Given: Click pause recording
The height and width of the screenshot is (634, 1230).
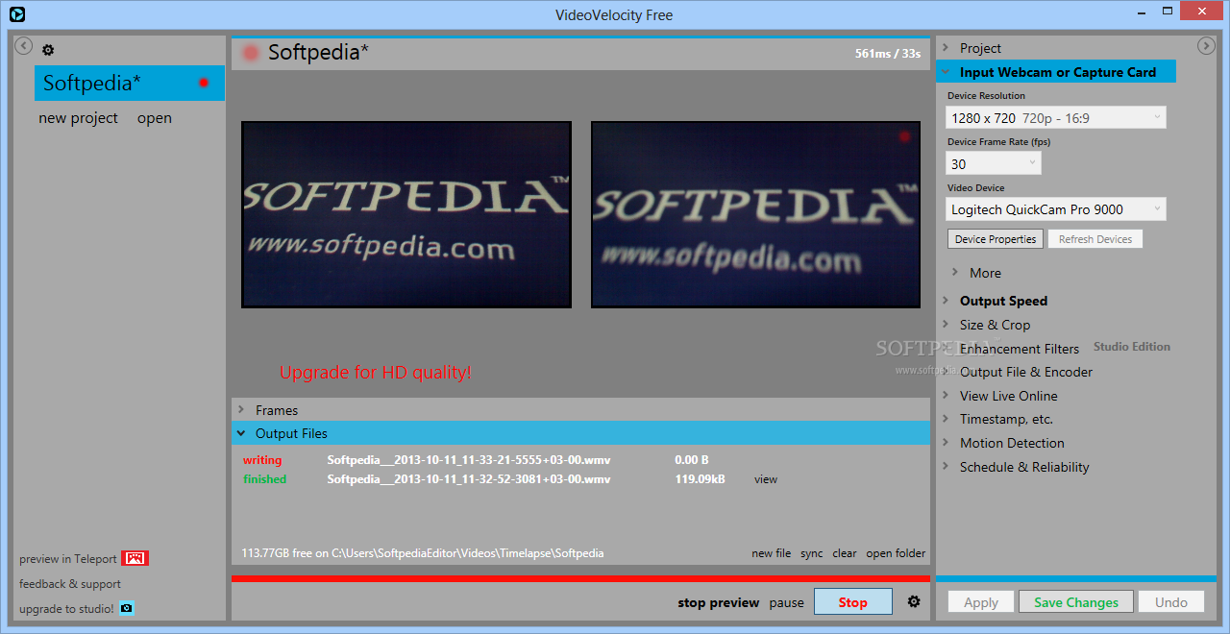Looking at the screenshot, I should click(786, 603).
